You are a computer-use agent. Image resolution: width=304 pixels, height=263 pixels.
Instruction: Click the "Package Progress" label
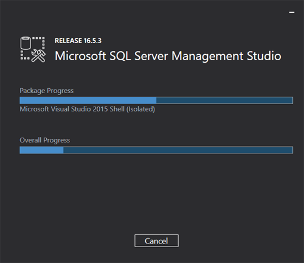coord(47,91)
